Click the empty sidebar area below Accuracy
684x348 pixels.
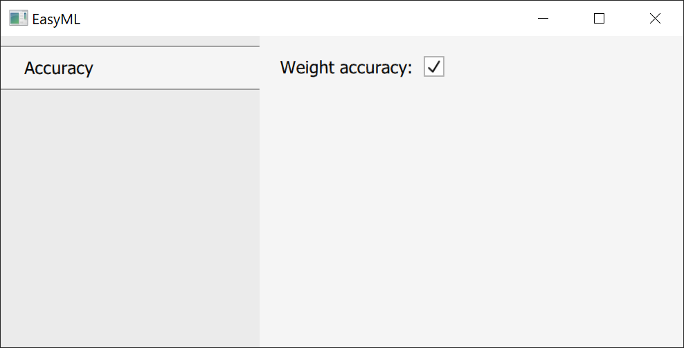click(x=129, y=214)
